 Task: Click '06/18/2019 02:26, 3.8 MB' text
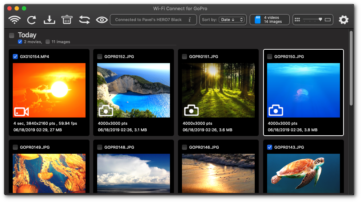pos(292,130)
